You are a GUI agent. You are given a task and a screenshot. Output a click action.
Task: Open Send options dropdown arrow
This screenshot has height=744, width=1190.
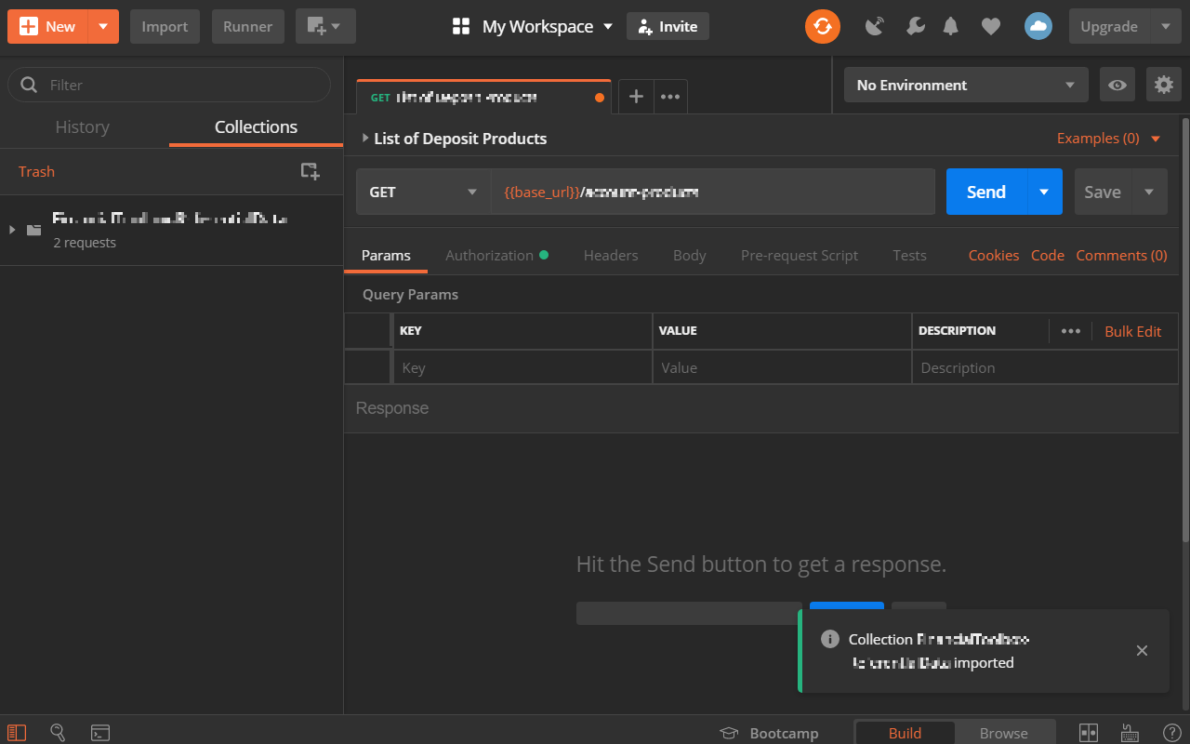point(1044,192)
